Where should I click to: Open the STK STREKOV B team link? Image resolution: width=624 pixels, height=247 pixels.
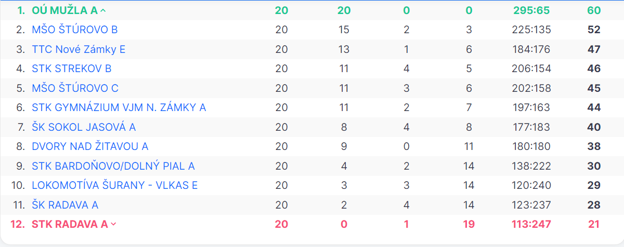(72, 68)
